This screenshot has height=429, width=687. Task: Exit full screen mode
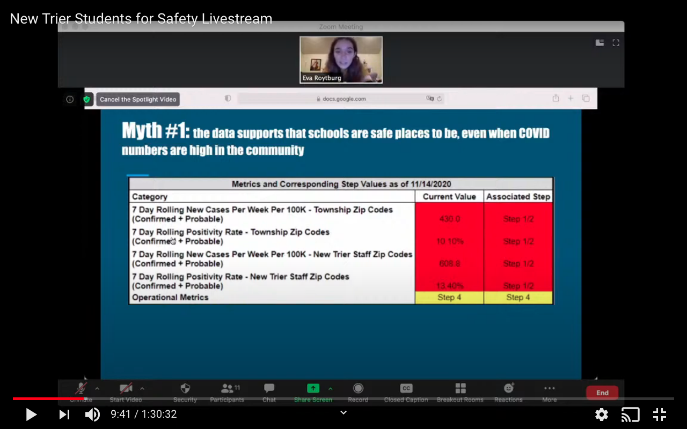[x=660, y=414]
